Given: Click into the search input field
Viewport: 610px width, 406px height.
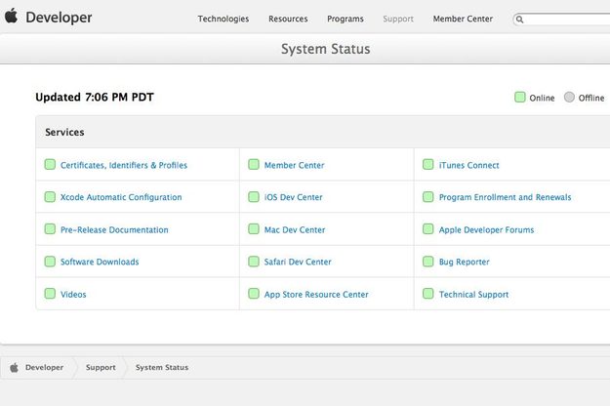Looking at the screenshot, I should (x=566, y=20).
